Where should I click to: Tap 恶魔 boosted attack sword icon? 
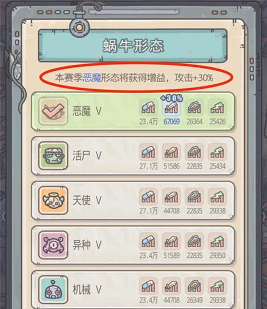point(171,107)
